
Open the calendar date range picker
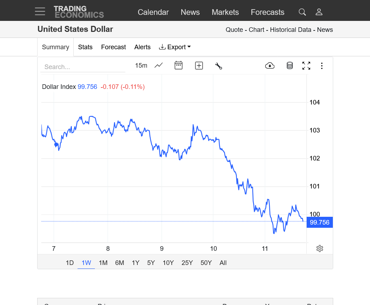[178, 66]
